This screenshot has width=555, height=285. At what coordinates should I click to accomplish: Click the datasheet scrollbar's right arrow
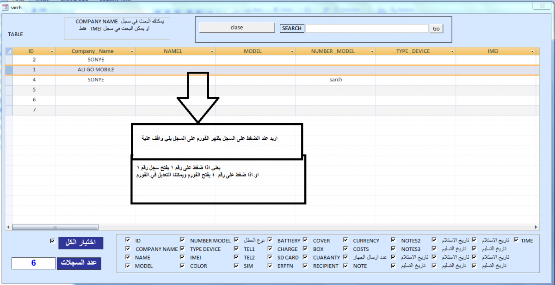(x=536, y=227)
